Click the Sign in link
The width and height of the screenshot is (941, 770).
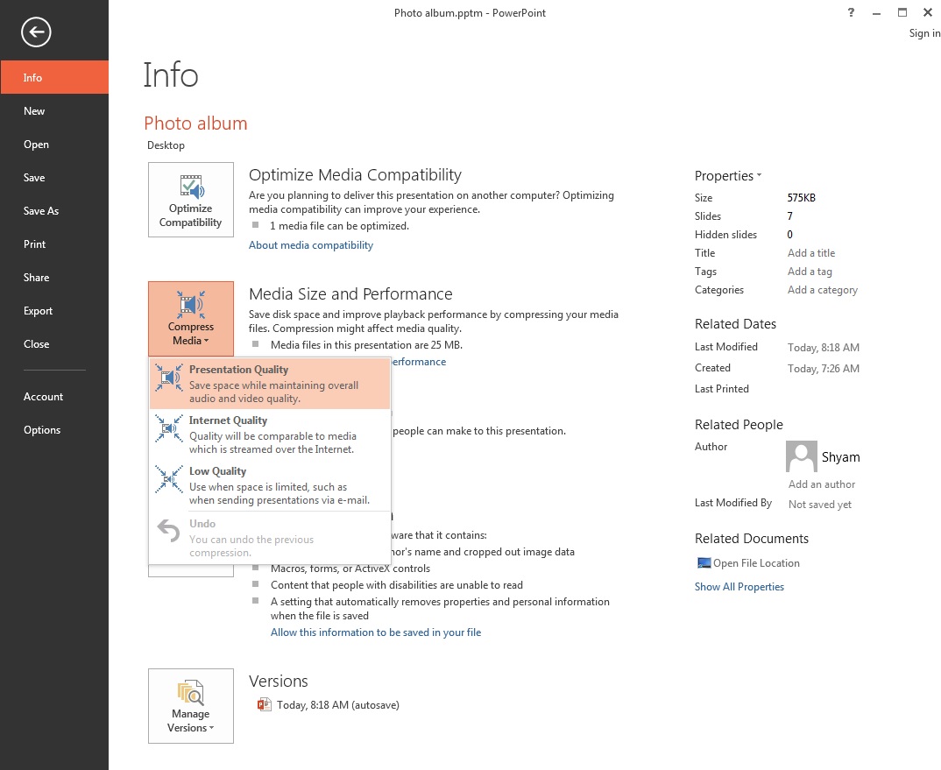tap(924, 33)
